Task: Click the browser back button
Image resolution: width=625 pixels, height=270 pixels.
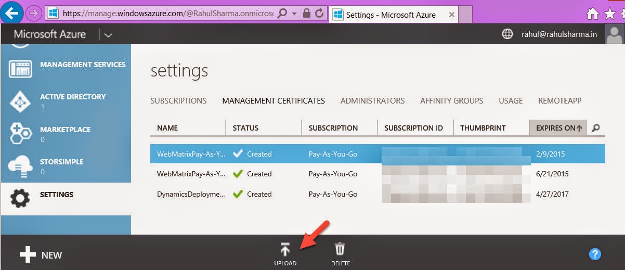Action: [x=12, y=13]
